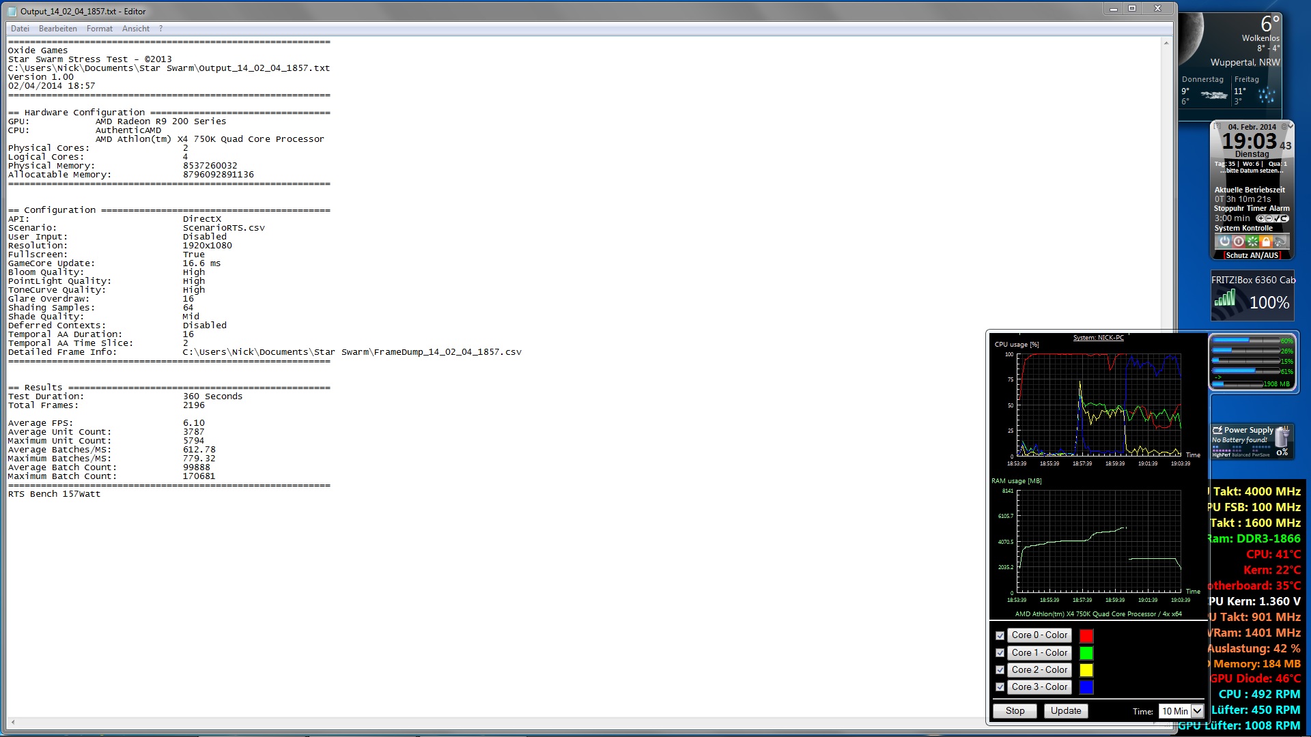
Task: Open the Format menu
Action: [x=99, y=29]
